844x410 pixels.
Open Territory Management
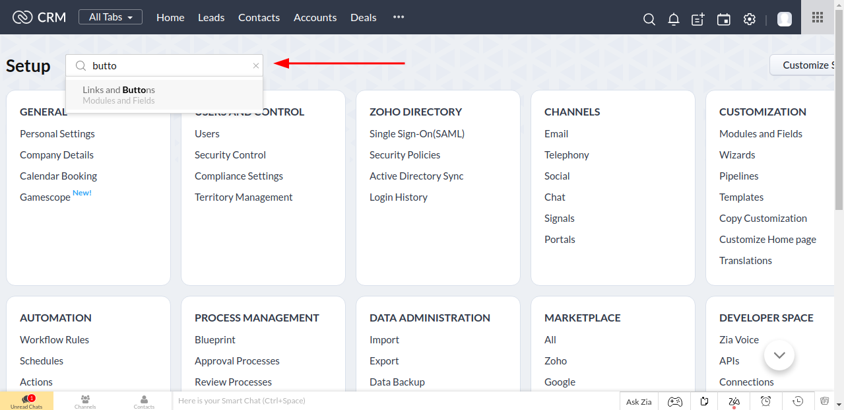243,197
